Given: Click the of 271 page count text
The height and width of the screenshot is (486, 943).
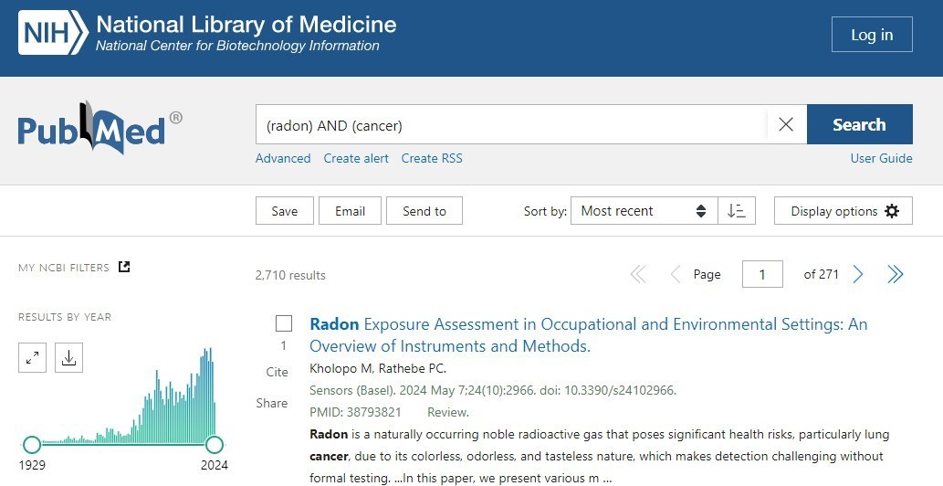Looking at the screenshot, I should [821, 274].
